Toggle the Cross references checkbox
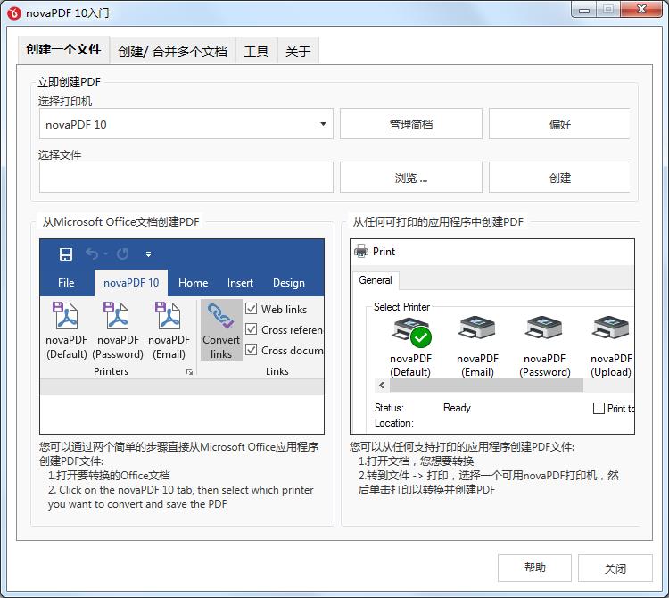669x598 pixels. [x=252, y=329]
